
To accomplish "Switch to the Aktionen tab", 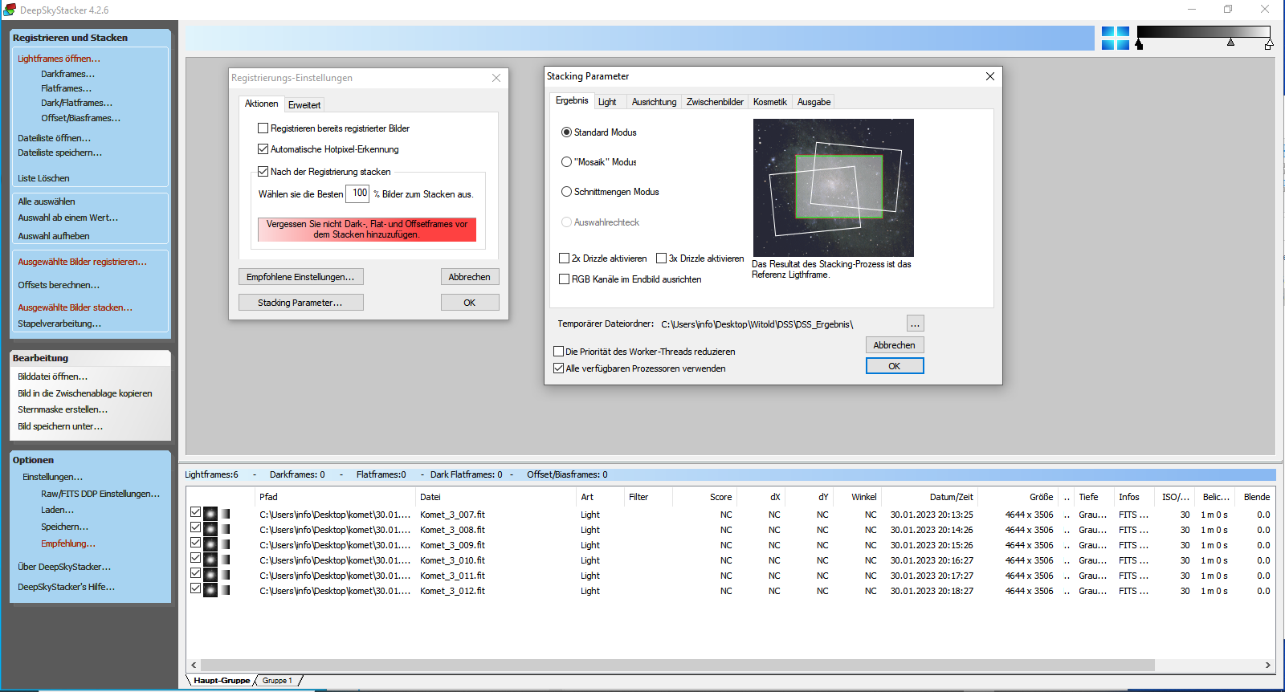I will 261,104.
